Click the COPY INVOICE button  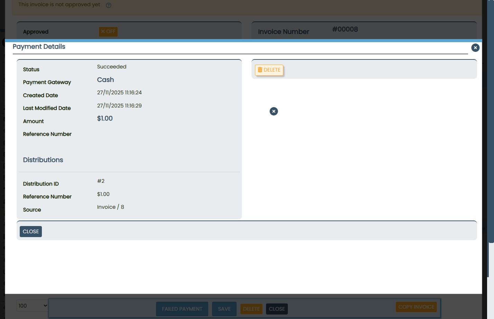coord(416,307)
